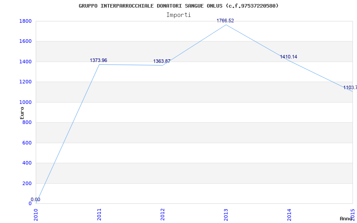
Task: Click the Euro axis label
Action: 22,113
